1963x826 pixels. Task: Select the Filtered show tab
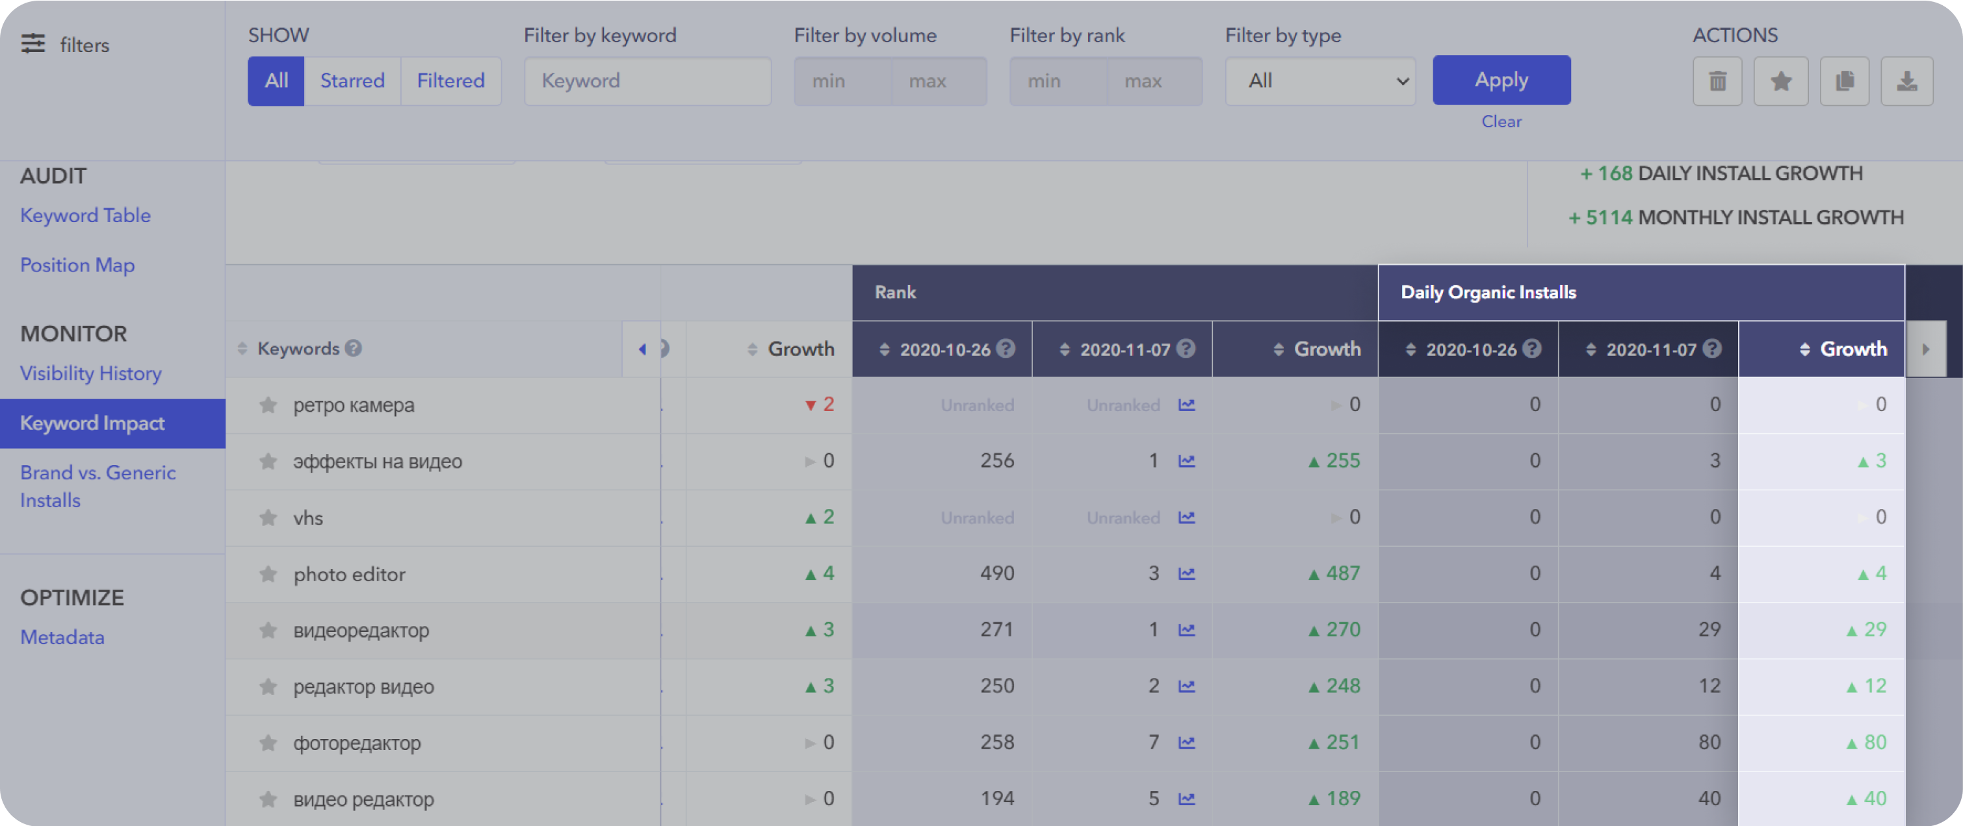pos(450,81)
